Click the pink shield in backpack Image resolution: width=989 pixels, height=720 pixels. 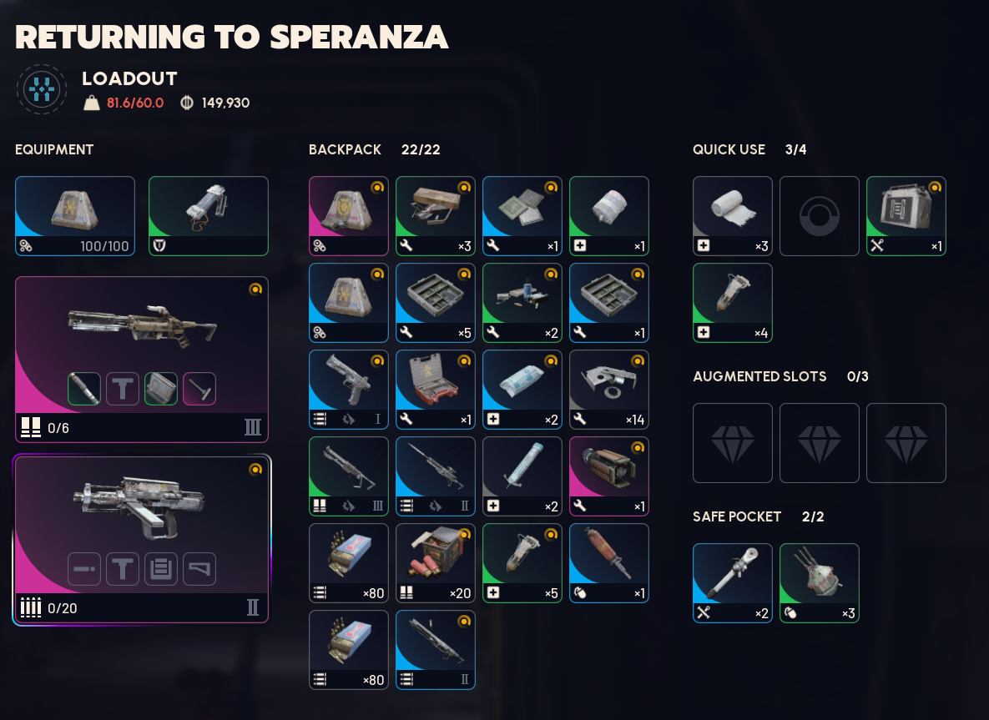coord(349,216)
